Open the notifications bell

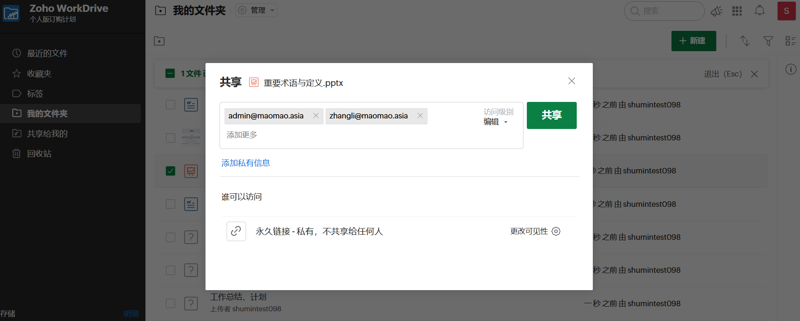[759, 11]
